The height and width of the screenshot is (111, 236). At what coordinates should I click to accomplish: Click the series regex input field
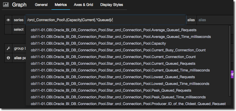coord(105,20)
